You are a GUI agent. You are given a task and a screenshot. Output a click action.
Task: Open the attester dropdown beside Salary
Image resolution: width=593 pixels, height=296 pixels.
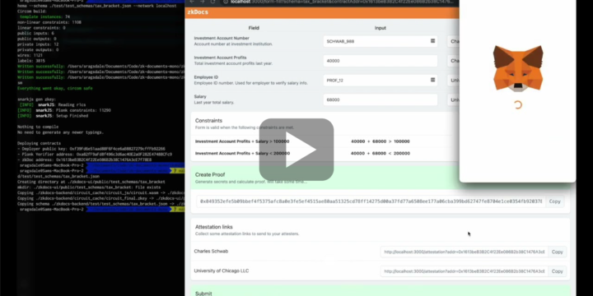click(x=453, y=100)
